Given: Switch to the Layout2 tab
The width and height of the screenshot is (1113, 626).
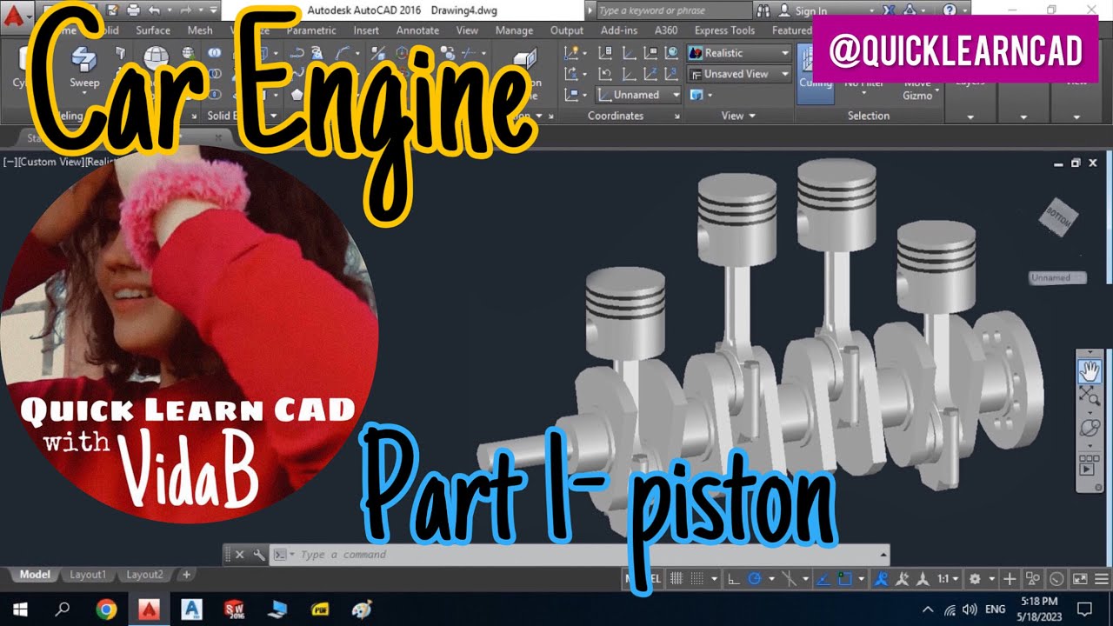Looking at the screenshot, I should [x=144, y=575].
